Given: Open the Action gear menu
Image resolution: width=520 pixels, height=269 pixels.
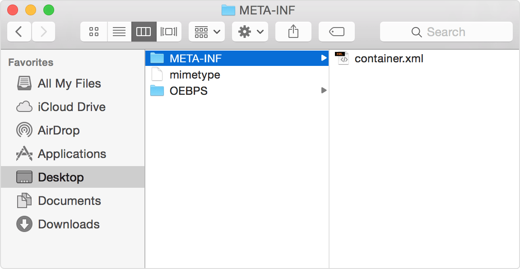Looking at the screenshot, I should tap(250, 32).
